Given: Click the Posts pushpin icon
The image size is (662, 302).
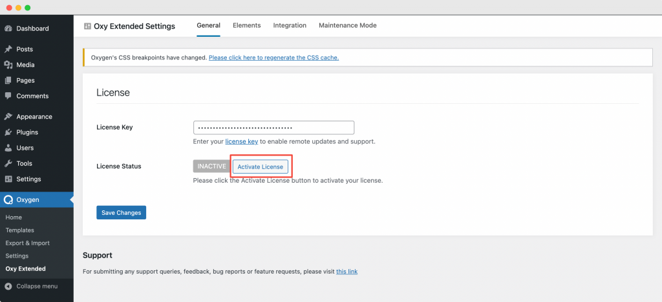Looking at the screenshot, I should point(8,49).
